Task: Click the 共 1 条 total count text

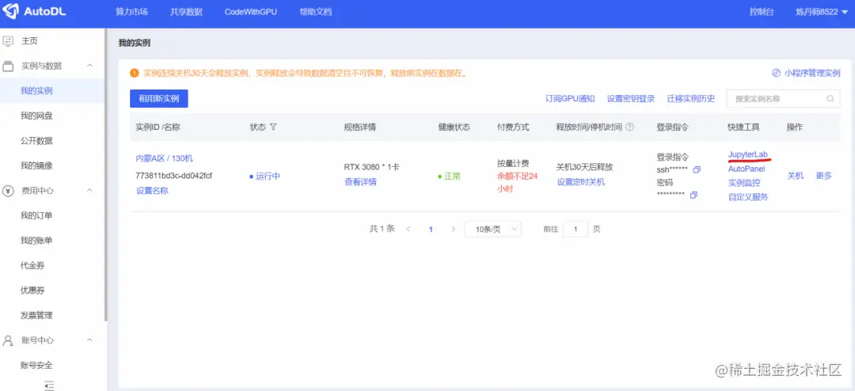Action: point(382,229)
